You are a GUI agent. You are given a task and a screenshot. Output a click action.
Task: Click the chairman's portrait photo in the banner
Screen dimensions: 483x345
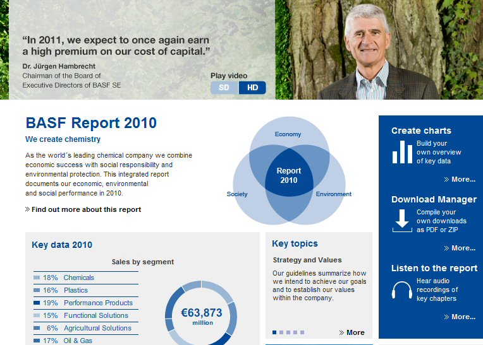tap(378, 50)
